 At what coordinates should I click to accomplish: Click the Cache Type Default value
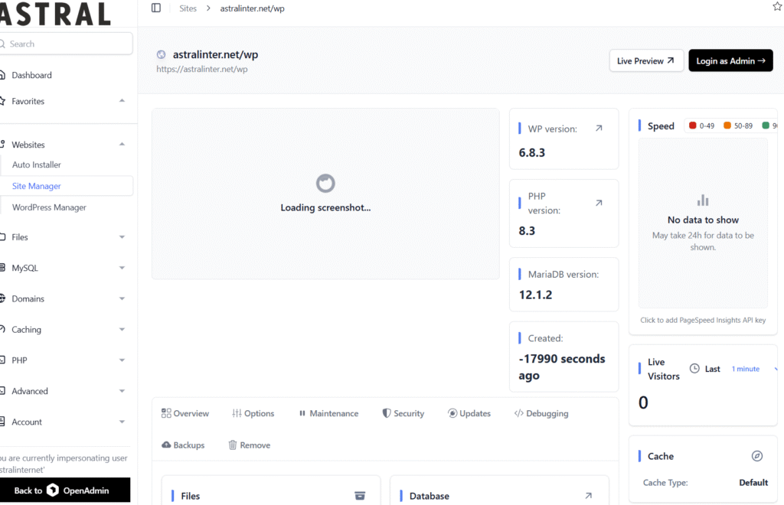(x=753, y=482)
